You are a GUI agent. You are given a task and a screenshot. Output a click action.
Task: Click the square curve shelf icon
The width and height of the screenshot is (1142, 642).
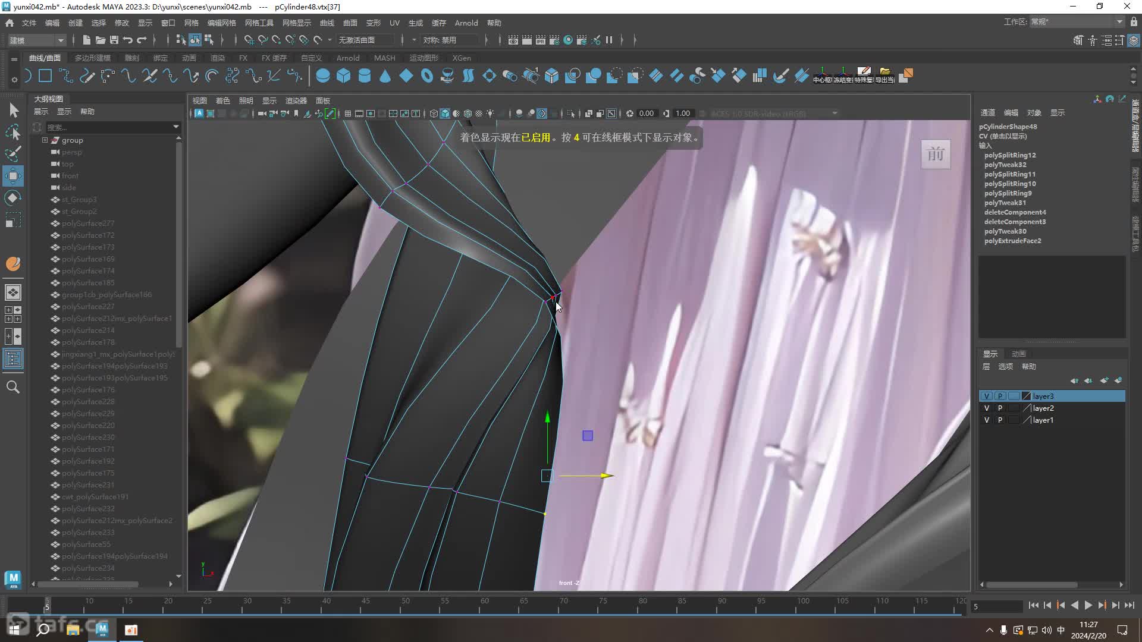[45, 76]
